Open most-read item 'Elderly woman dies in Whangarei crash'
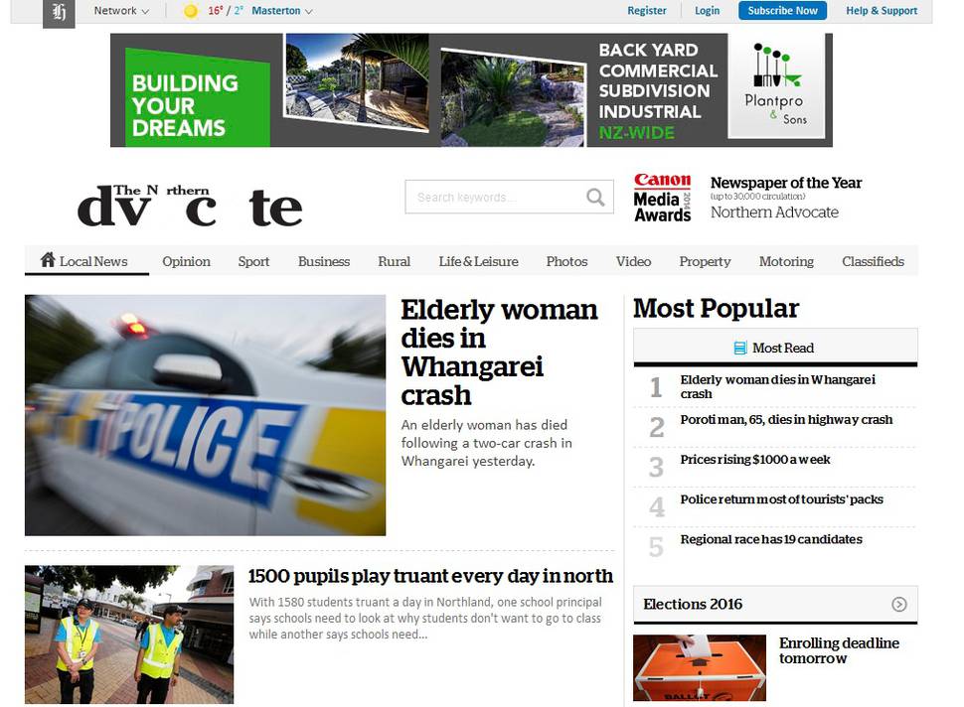The width and height of the screenshot is (964, 707). point(778,387)
